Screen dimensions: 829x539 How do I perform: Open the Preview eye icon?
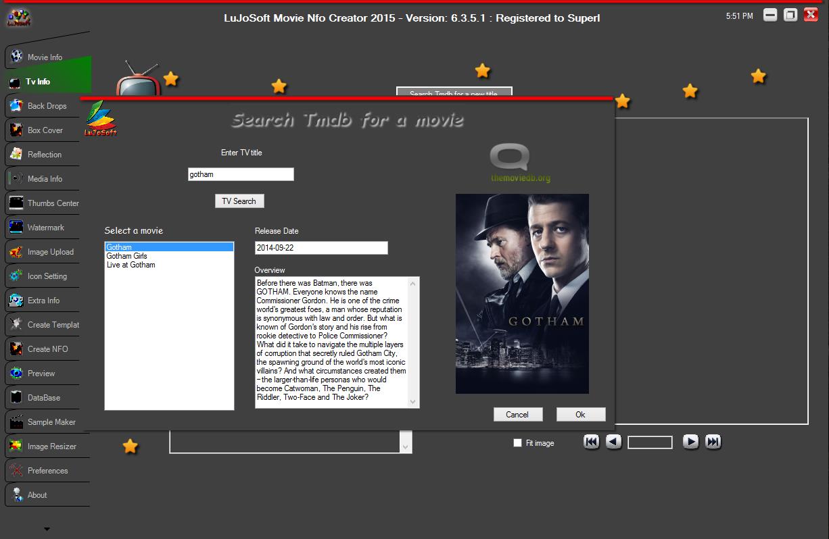tap(16, 373)
